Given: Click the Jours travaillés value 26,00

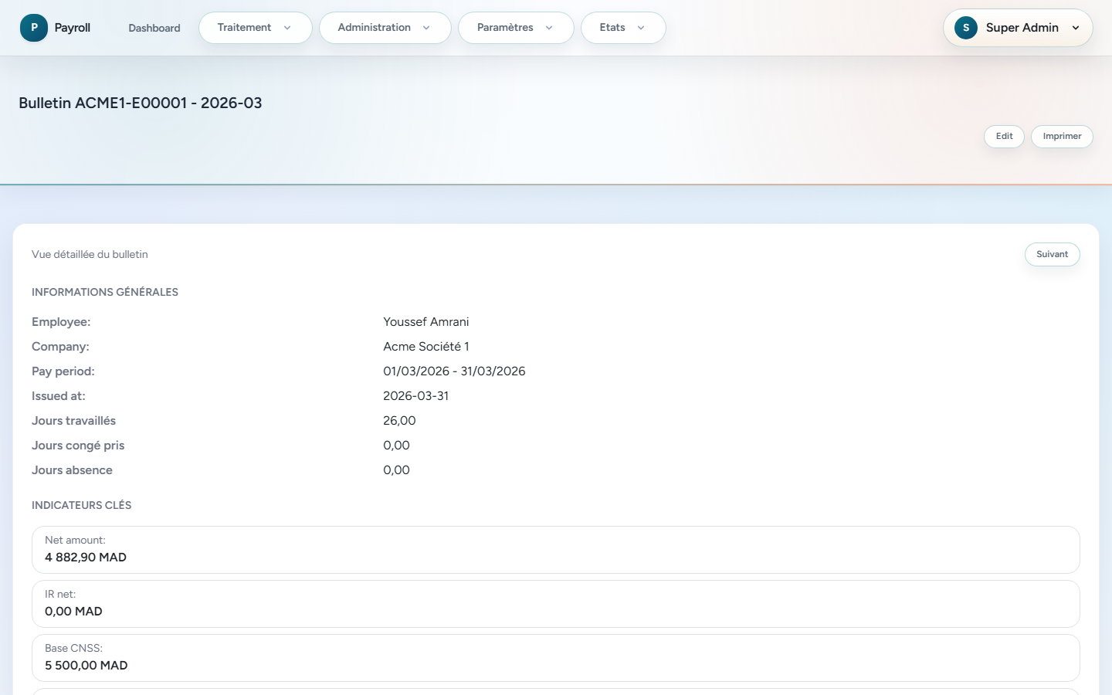Looking at the screenshot, I should point(399,421).
